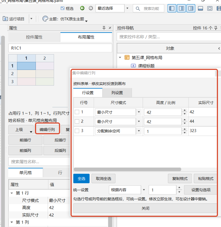Click the row 2 height value field

163,122
